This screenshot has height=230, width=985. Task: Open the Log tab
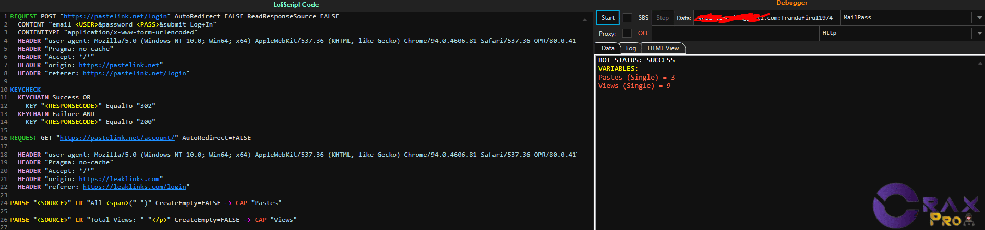point(631,48)
